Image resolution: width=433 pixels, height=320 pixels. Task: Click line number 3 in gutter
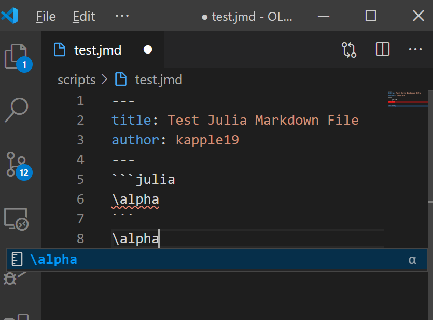pos(80,140)
